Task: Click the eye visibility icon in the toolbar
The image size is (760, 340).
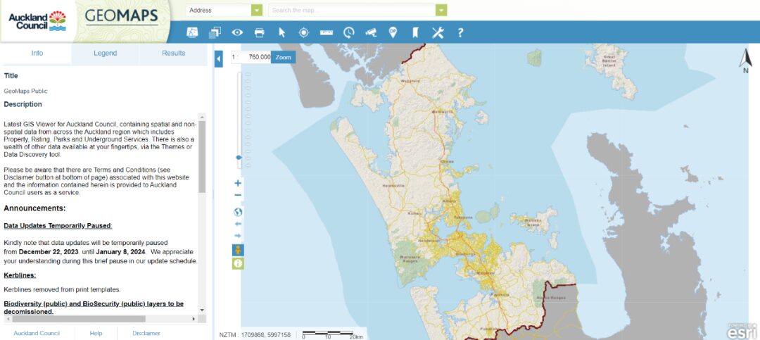Action: click(237, 32)
